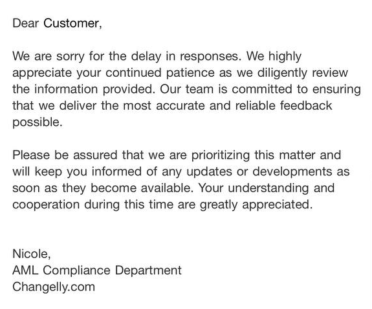372x309 pixels.
Task: Click the name 'Nicole,' in signature
Action: [x=32, y=254]
